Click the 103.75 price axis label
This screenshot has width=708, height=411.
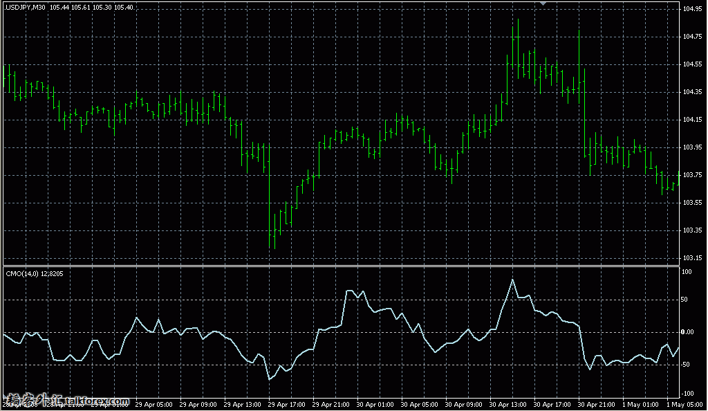pyautogui.click(x=692, y=175)
